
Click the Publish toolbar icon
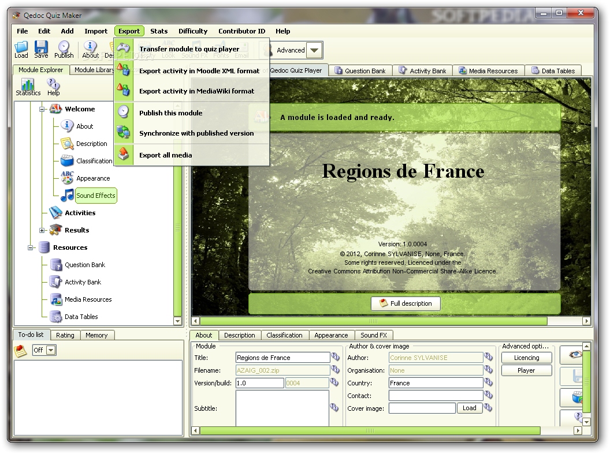[x=64, y=47]
